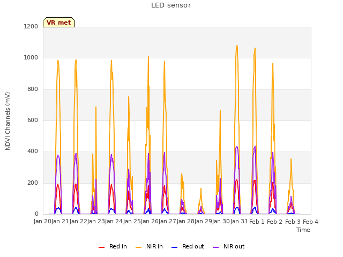Screen dimensions: 343x257
Task: Click the Jan 25 x-axis label
Action: pyautogui.click(x=132, y=221)
